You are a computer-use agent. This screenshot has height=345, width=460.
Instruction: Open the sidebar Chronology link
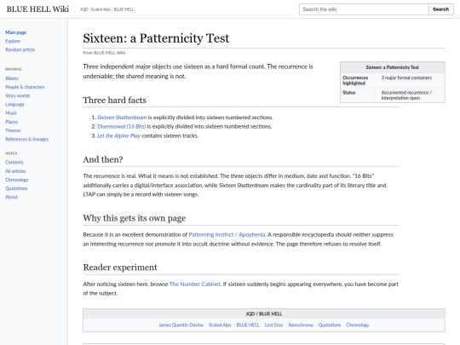tap(17, 180)
